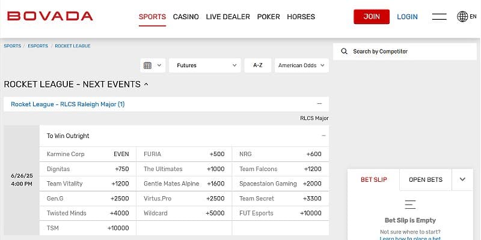Collapse Rocket League Next Events heading
The width and height of the screenshot is (481, 240).
146,85
